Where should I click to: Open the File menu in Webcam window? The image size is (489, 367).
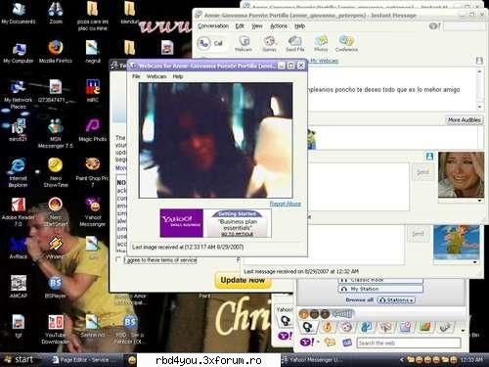click(x=136, y=76)
